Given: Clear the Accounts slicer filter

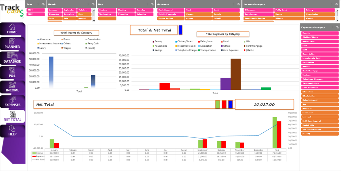Looking at the screenshot, I should click(238, 4).
